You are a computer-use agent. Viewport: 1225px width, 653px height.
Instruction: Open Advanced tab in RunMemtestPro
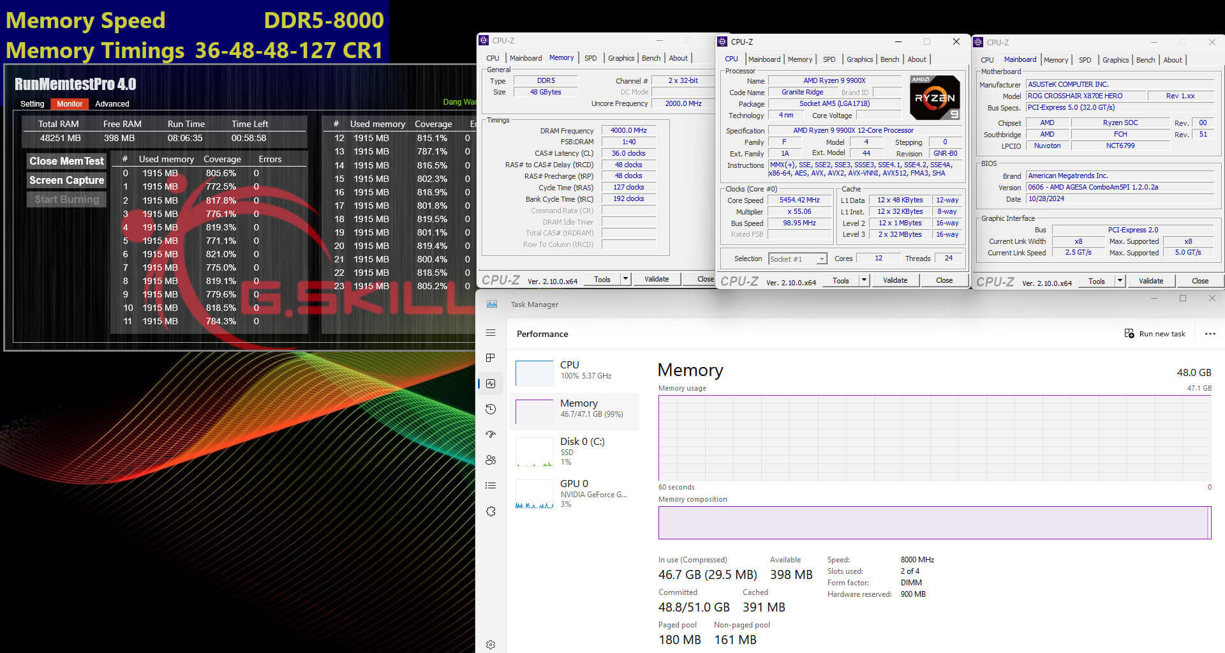(112, 104)
